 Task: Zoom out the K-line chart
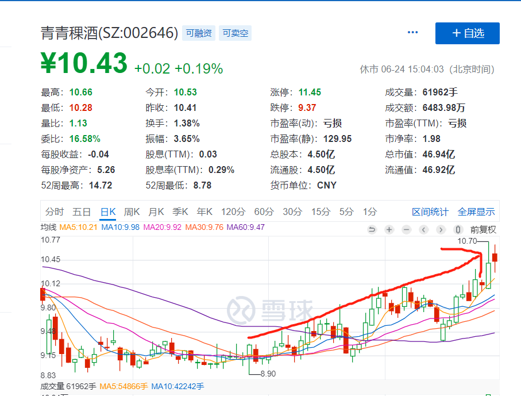click(406, 229)
